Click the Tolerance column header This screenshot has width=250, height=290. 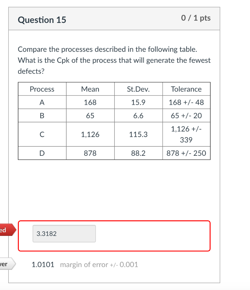186,89
